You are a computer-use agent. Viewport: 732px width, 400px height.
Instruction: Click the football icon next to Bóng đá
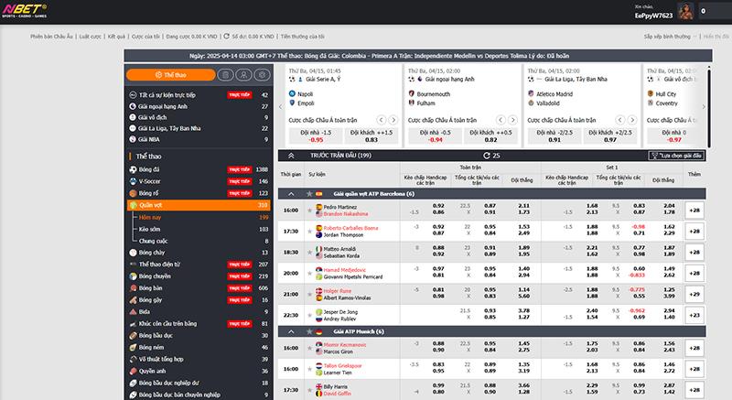pyautogui.click(x=133, y=169)
